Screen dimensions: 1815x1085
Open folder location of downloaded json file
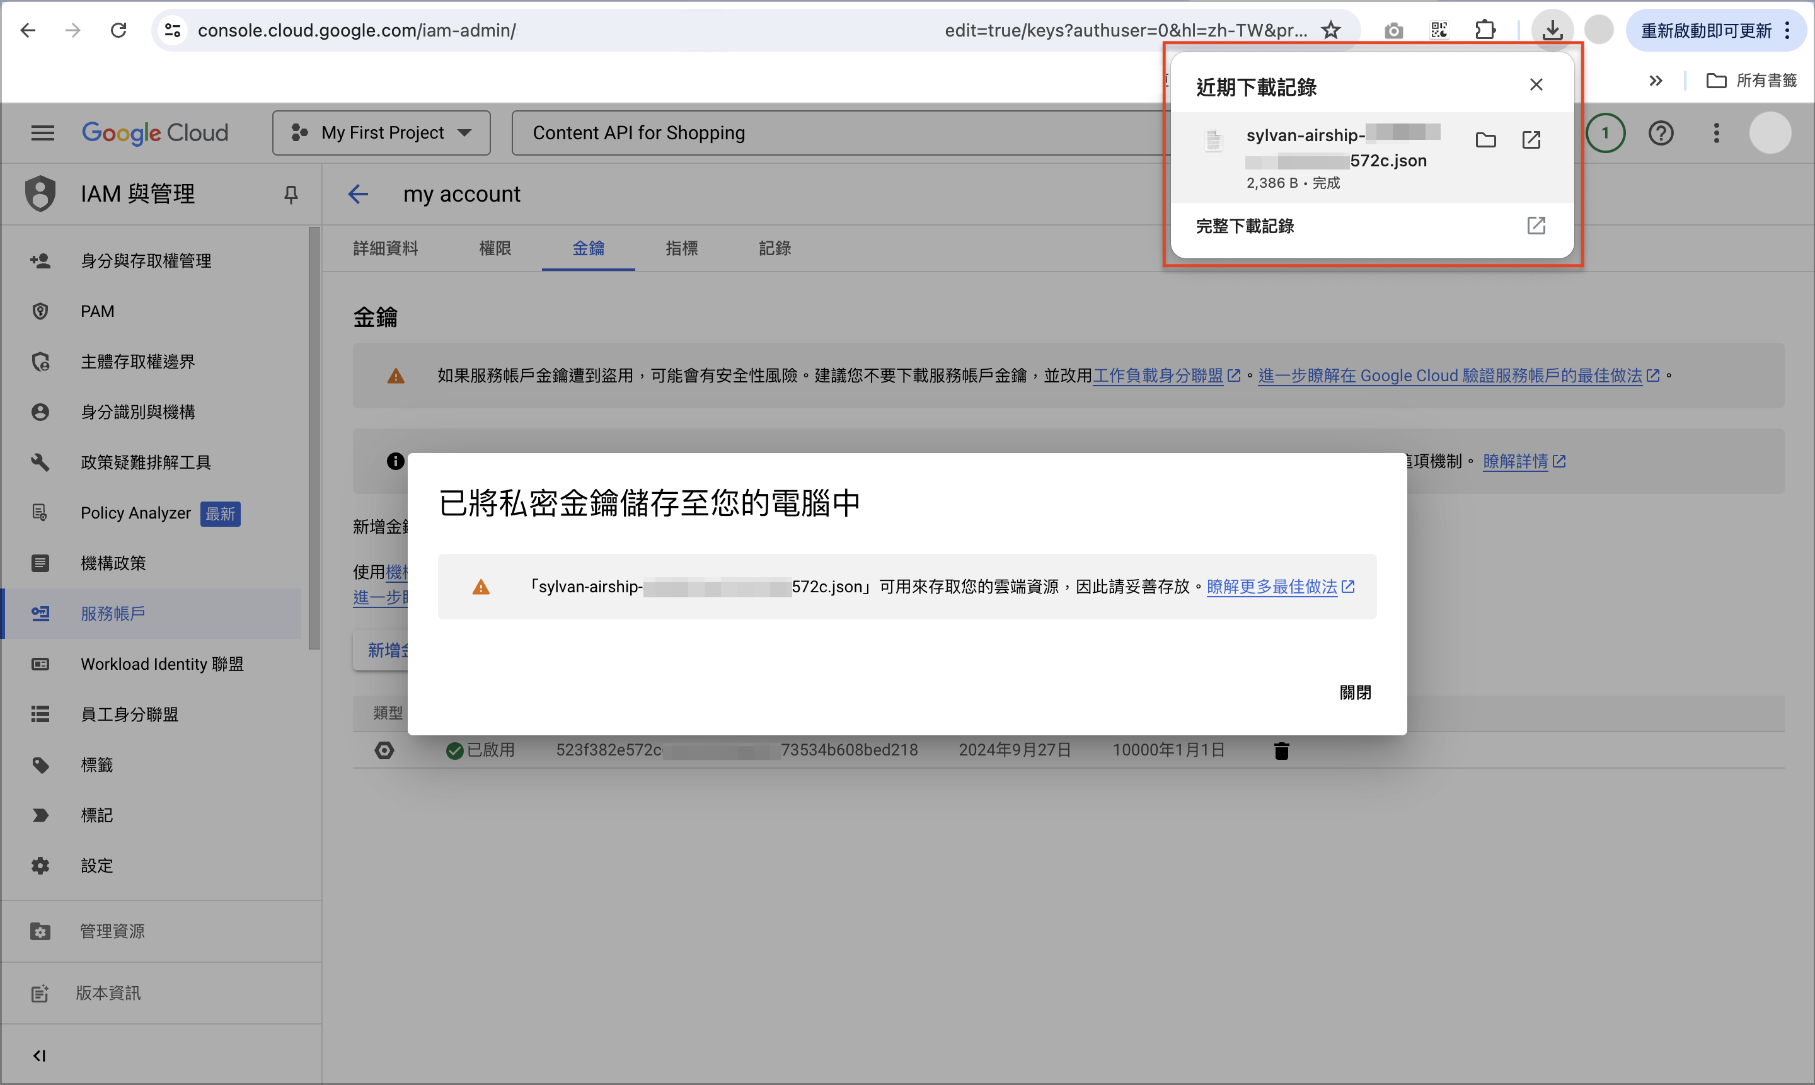pyautogui.click(x=1485, y=140)
